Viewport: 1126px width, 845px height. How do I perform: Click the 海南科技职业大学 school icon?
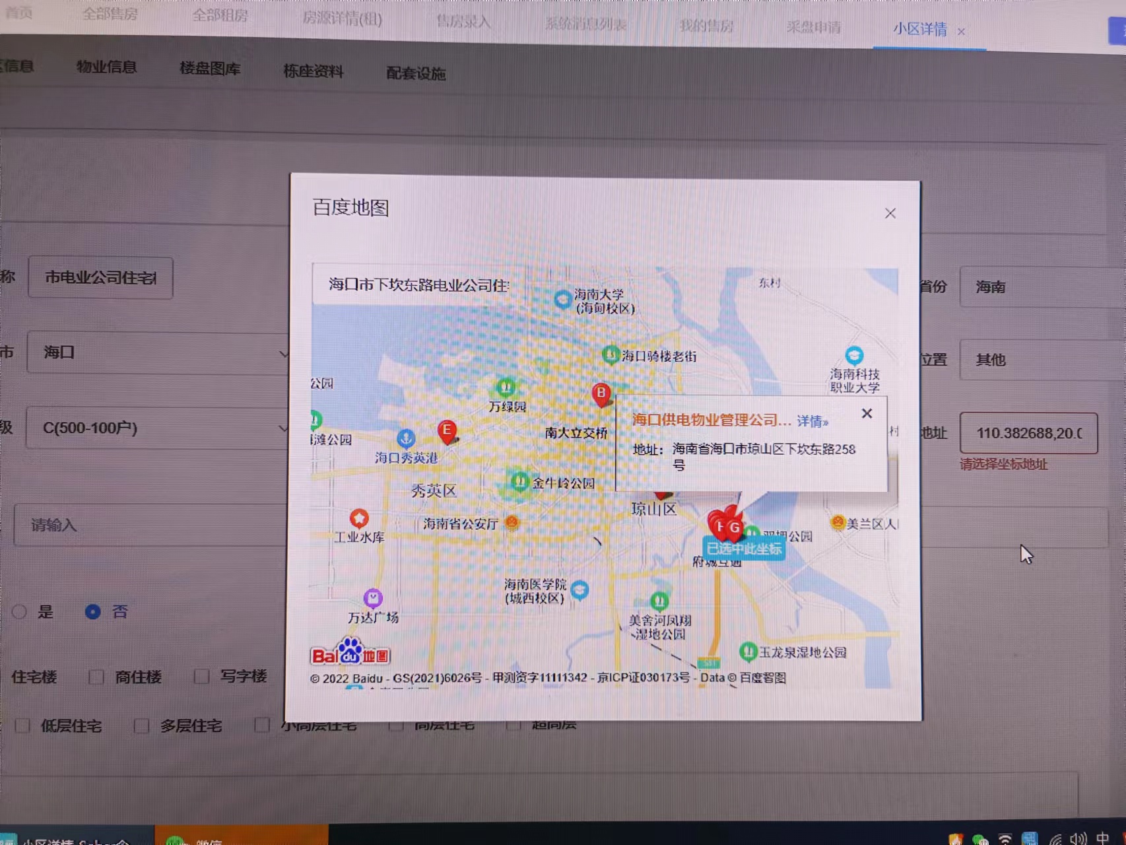[x=854, y=356]
